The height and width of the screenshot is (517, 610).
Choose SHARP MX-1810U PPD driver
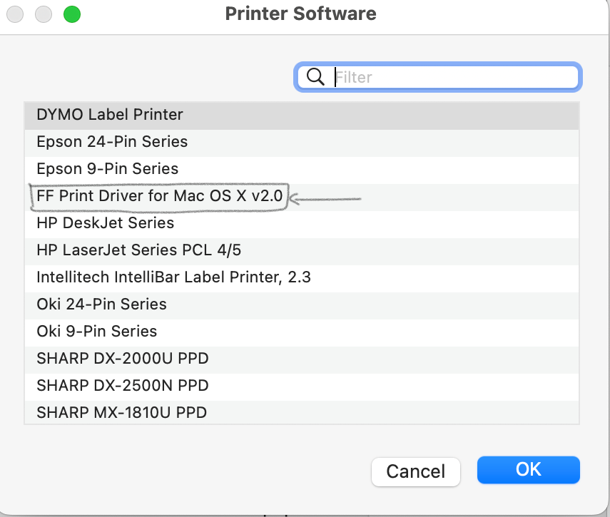[x=122, y=411]
